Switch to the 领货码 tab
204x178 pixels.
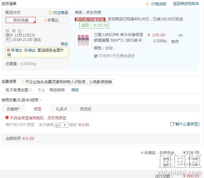pyautogui.click(x=85, y=109)
